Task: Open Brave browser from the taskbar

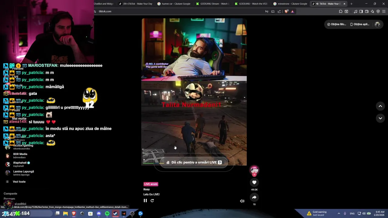Action: (74, 213)
